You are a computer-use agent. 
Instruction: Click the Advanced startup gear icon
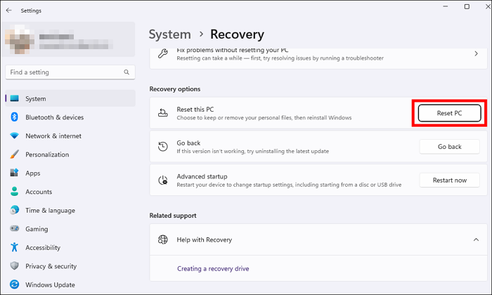point(162,181)
